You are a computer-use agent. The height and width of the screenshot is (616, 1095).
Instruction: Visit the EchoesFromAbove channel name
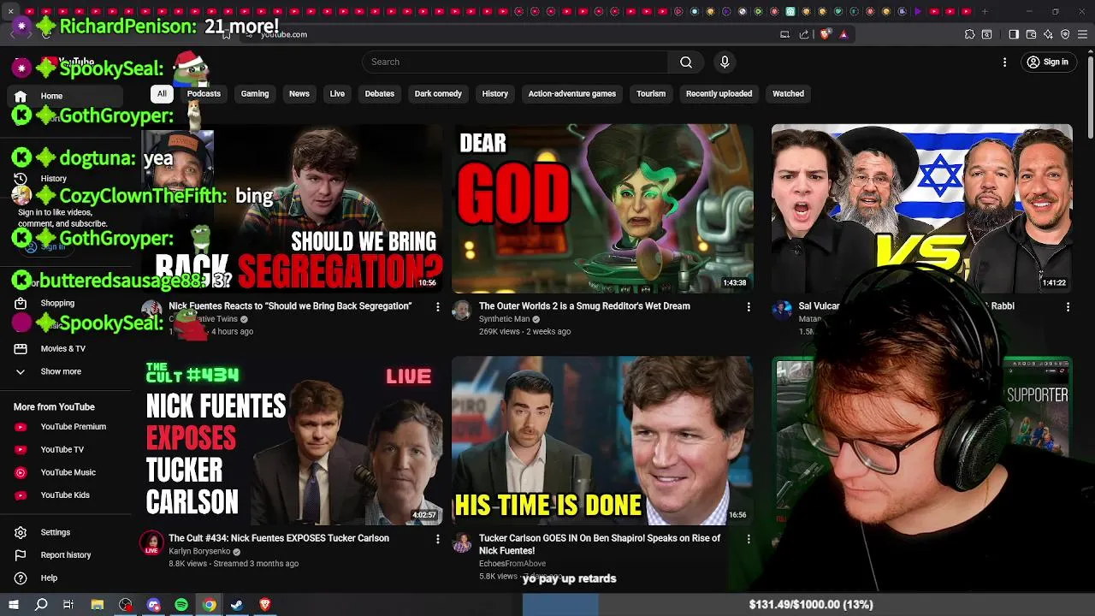tap(512, 564)
